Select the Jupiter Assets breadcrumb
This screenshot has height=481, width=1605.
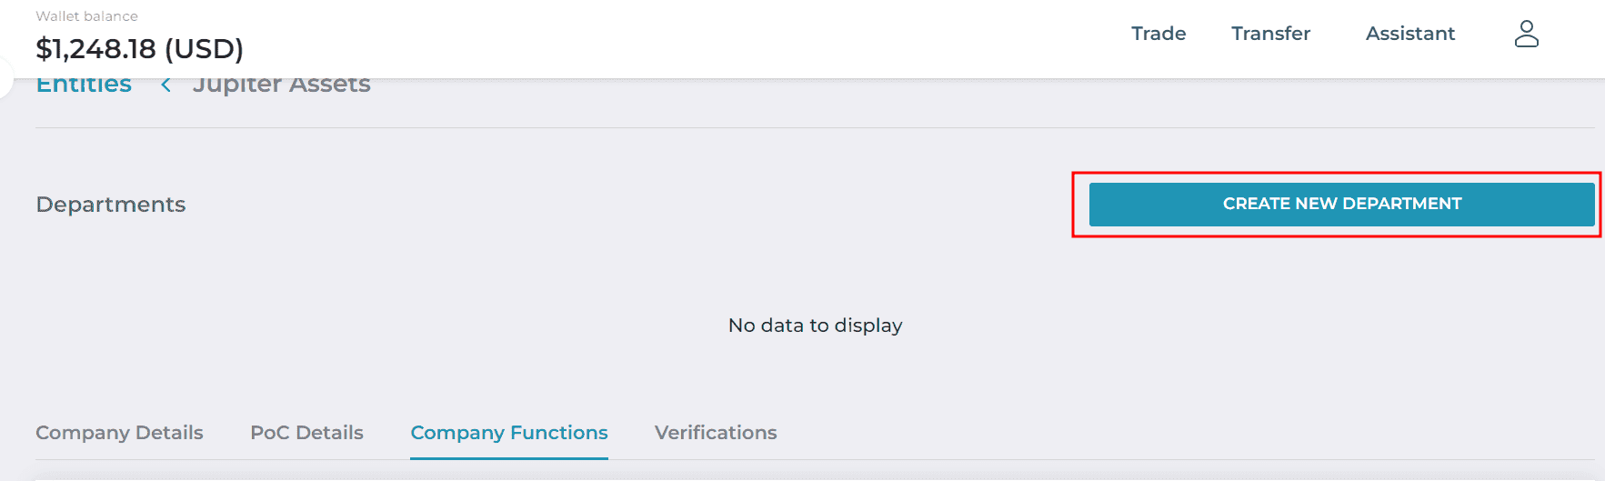coord(282,85)
